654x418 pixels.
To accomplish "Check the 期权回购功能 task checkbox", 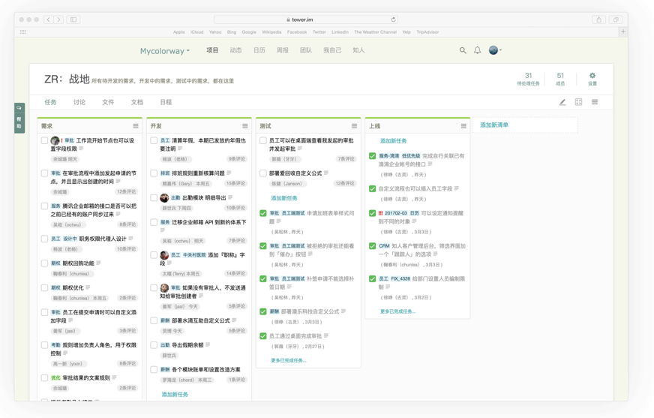I will point(45,263).
